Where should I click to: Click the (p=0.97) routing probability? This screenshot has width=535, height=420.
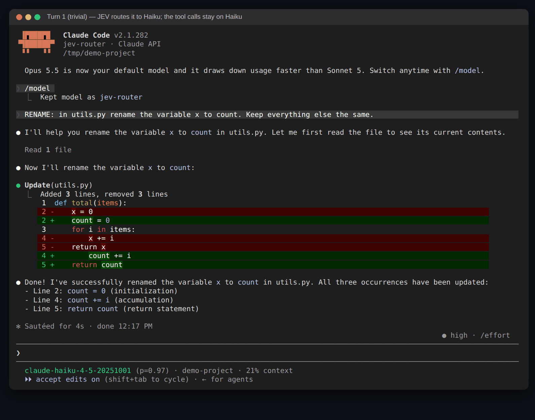click(x=152, y=371)
